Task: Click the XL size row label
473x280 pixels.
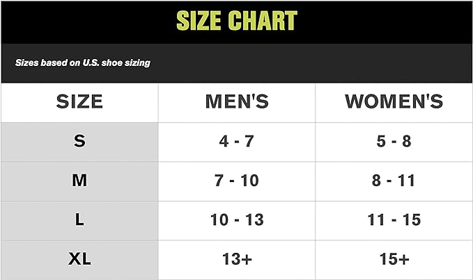Action: coord(79,259)
